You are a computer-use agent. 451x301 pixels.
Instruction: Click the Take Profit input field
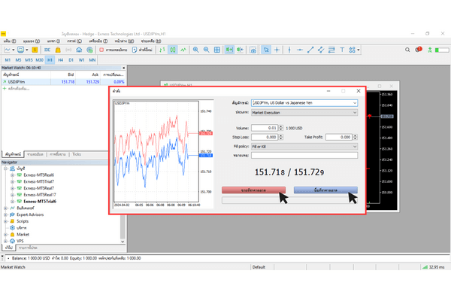point(339,137)
